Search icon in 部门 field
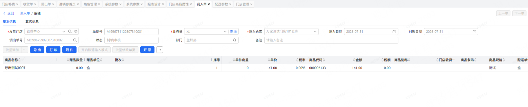This screenshot has width=528, height=107. tap(235, 40)
